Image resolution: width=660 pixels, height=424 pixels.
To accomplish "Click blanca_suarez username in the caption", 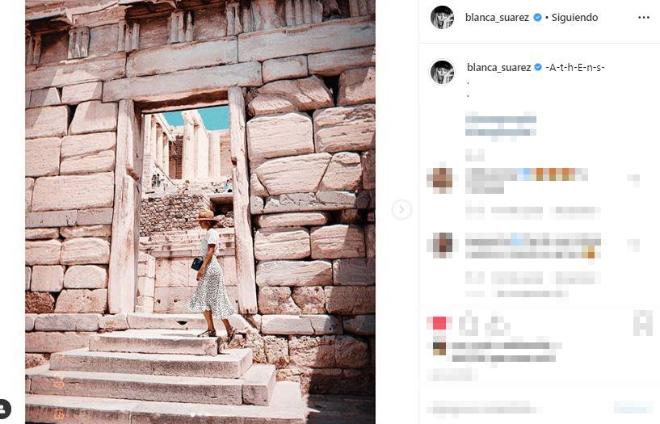I will (x=498, y=67).
